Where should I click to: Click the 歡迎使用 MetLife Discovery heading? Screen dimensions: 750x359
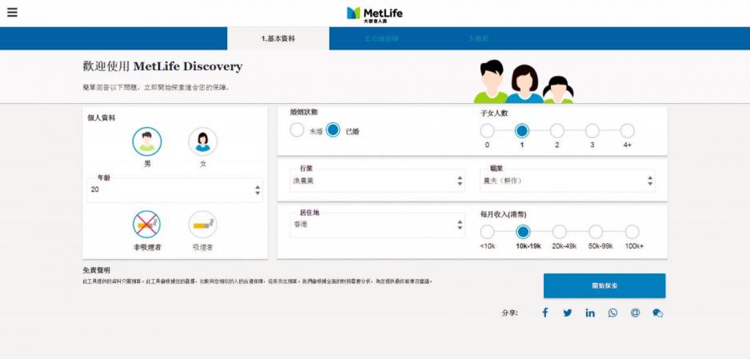coord(162,66)
